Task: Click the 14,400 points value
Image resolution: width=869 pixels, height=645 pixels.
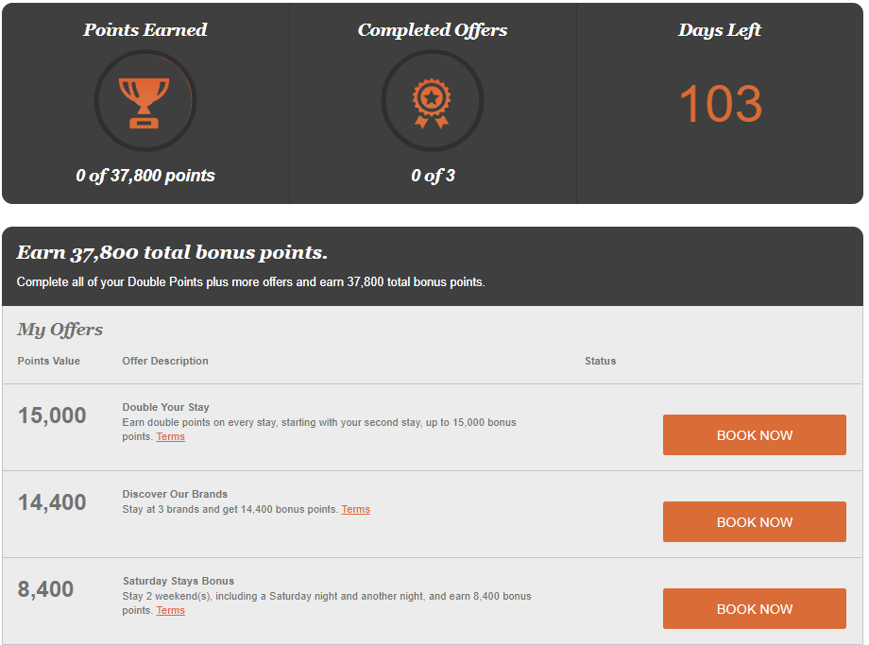Action: (x=52, y=502)
